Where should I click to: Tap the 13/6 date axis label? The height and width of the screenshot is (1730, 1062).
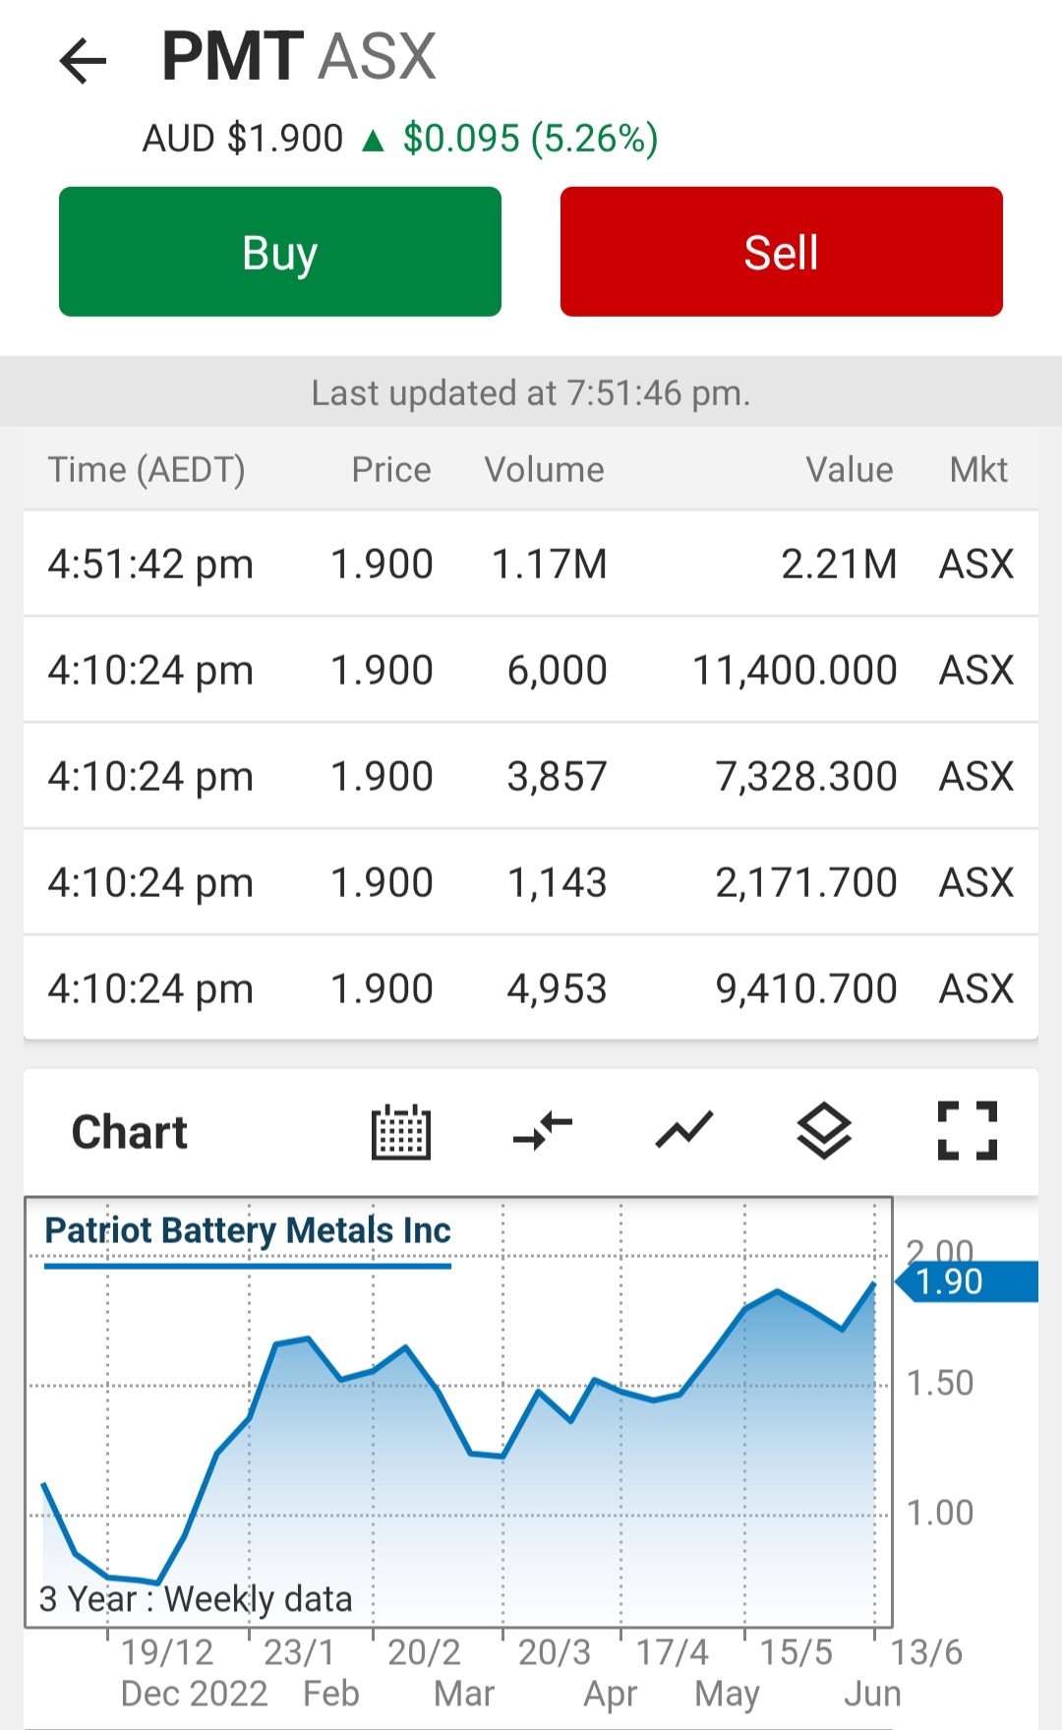(926, 1652)
